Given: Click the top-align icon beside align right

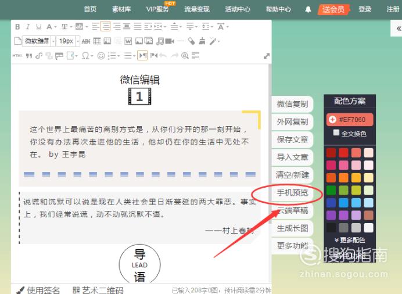Looking at the screenshot, I should click(127, 26).
